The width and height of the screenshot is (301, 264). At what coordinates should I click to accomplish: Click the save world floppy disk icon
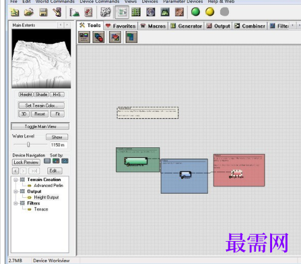click(43, 12)
